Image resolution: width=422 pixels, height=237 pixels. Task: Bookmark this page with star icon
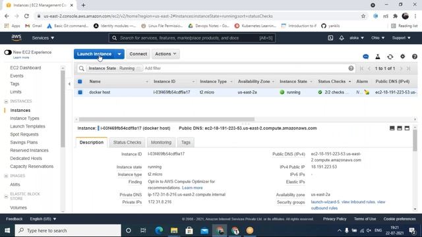(x=363, y=16)
